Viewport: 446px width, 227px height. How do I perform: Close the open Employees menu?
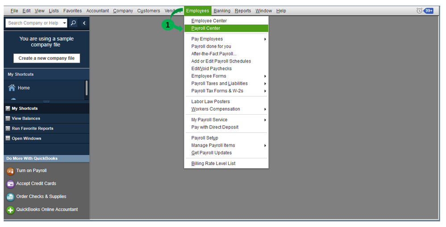point(198,11)
